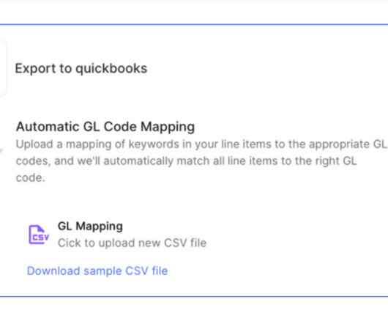Viewport: 388px width, 324px height.
Task: Click the folded corner of the CSV icon
Action: (41, 229)
